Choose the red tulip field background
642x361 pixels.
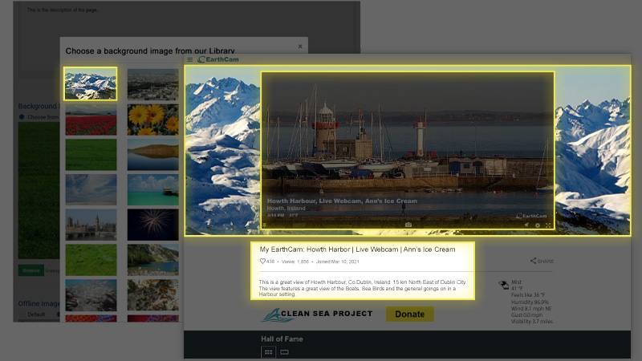coord(91,120)
